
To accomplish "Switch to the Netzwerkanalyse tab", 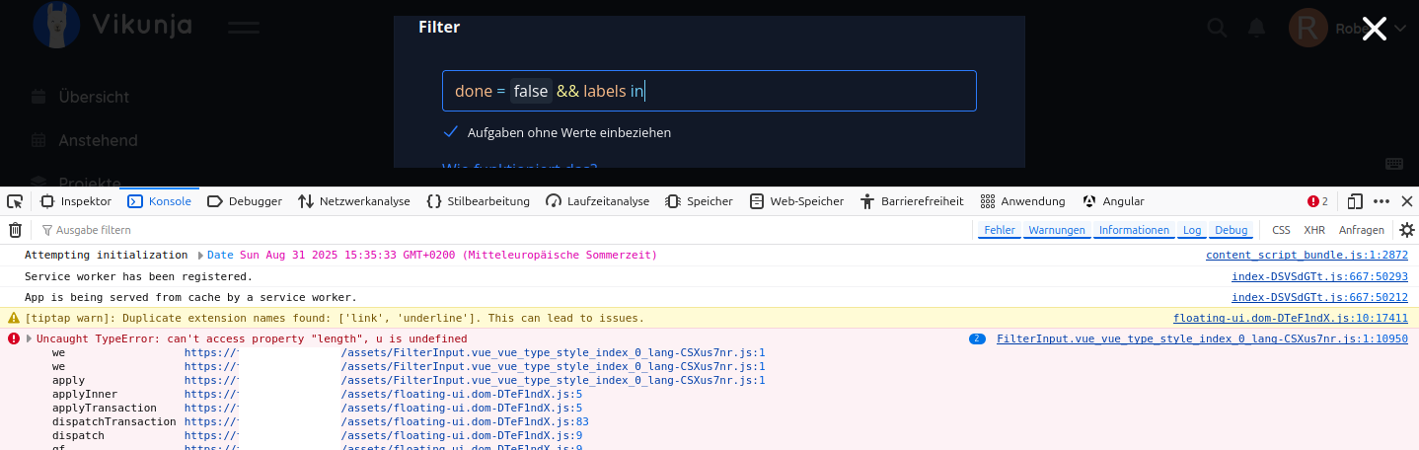I will pos(353,201).
